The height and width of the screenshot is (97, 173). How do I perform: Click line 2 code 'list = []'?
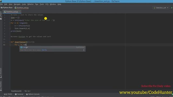(15, 18)
